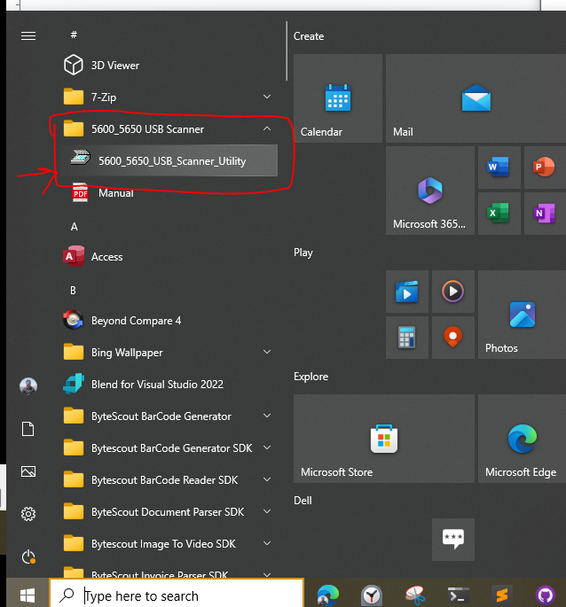Open the Power options button
The width and height of the screenshot is (566, 607).
click(28, 556)
